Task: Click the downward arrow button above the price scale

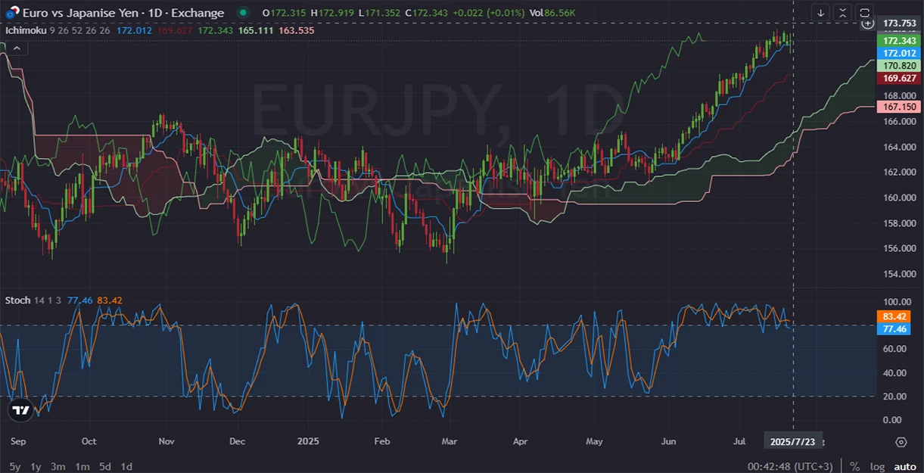Action: pyautogui.click(x=821, y=13)
